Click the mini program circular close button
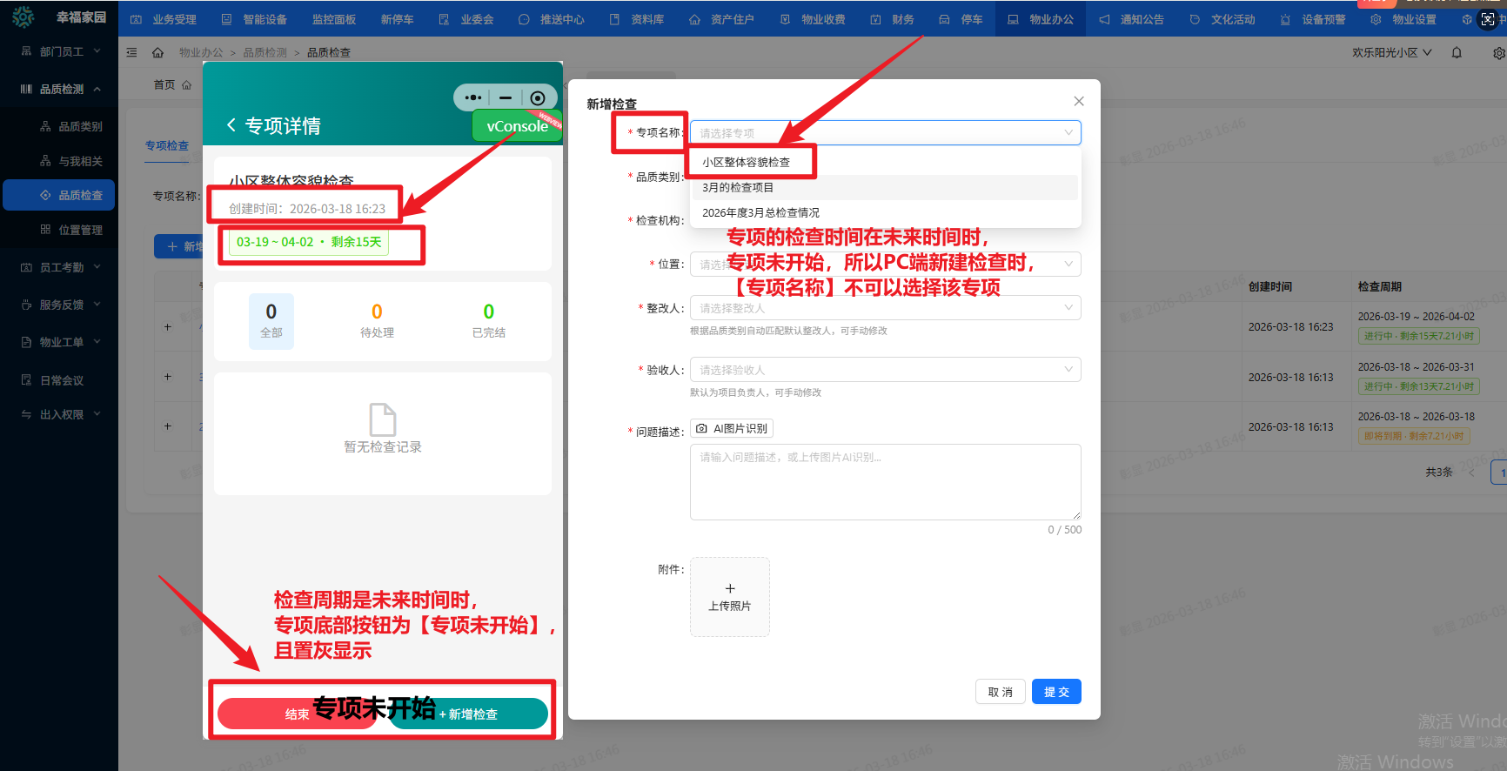 538,97
